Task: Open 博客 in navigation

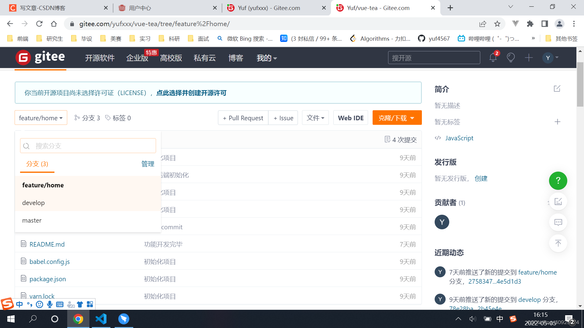Action: tap(236, 58)
